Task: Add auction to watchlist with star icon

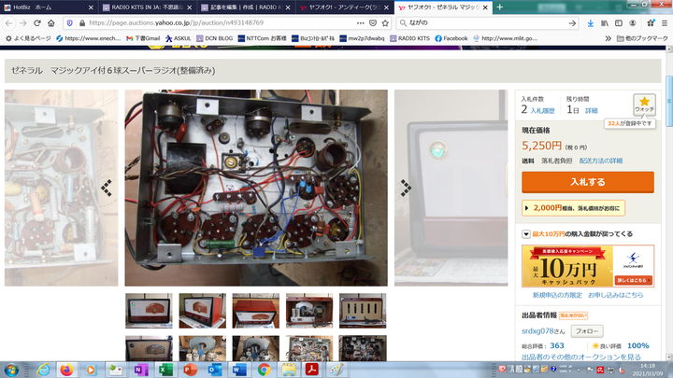Action: [x=645, y=105]
